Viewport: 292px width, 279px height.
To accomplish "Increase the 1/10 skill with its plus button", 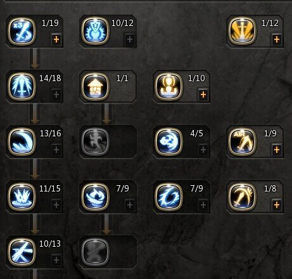I will [x=203, y=94].
